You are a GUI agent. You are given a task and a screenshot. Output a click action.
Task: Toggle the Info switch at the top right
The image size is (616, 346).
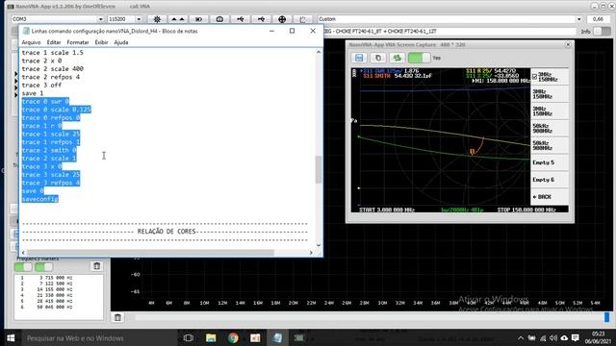pyautogui.click(x=602, y=31)
